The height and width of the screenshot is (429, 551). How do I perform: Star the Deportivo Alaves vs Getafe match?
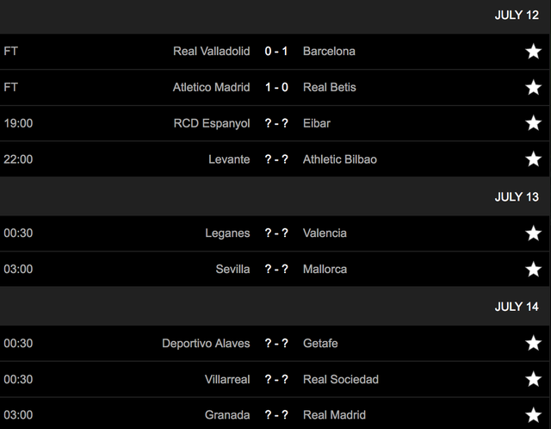coord(533,344)
